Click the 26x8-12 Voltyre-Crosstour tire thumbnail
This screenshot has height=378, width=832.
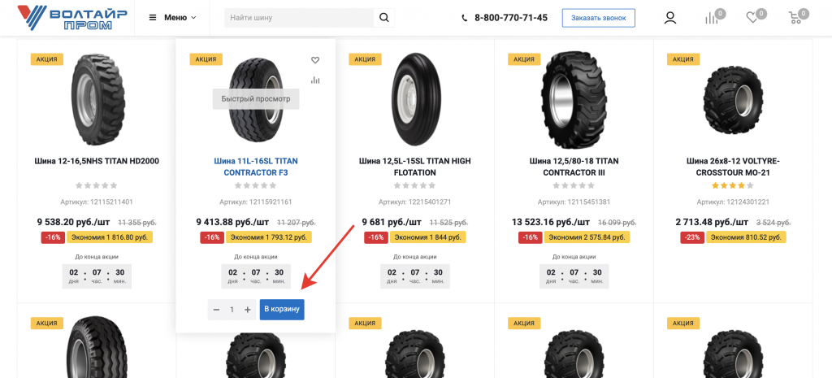tap(732, 95)
